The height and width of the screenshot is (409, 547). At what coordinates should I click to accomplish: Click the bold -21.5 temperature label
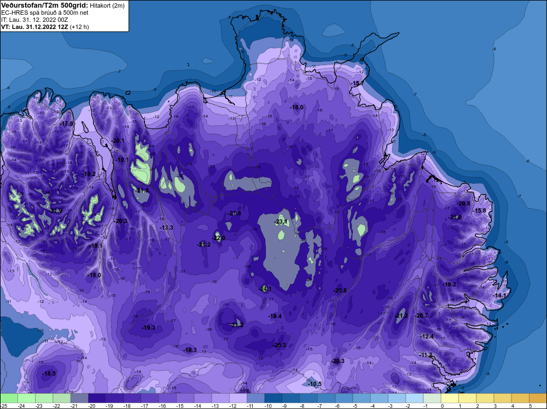coord(142,190)
